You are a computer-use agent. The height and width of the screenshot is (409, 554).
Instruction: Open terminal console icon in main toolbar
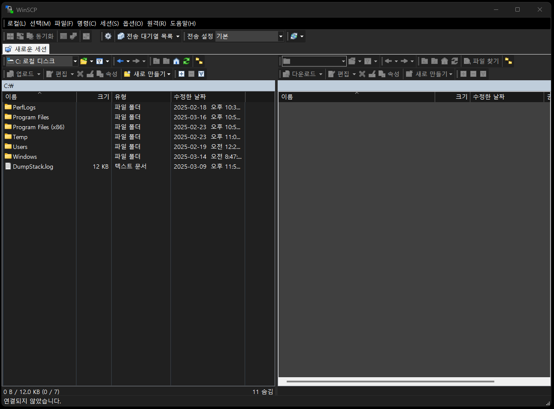click(64, 36)
